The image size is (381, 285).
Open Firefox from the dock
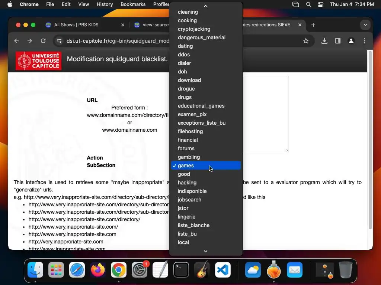coord(98,270)
